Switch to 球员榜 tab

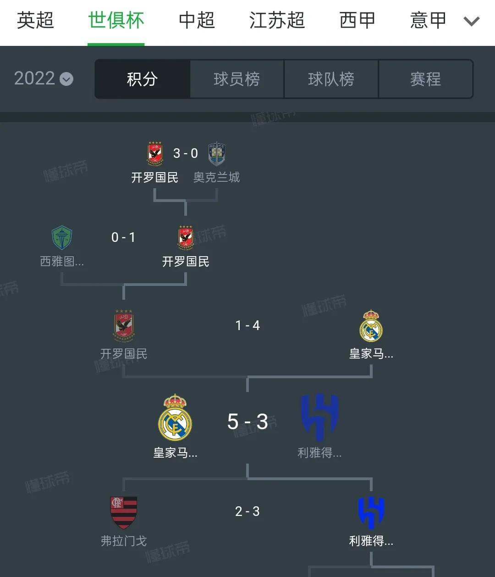pyautogui.click(x=236, y=79)
